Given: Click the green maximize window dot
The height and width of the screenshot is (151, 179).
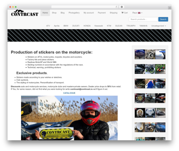Looking at the screenshot, I should pos(16,7).
